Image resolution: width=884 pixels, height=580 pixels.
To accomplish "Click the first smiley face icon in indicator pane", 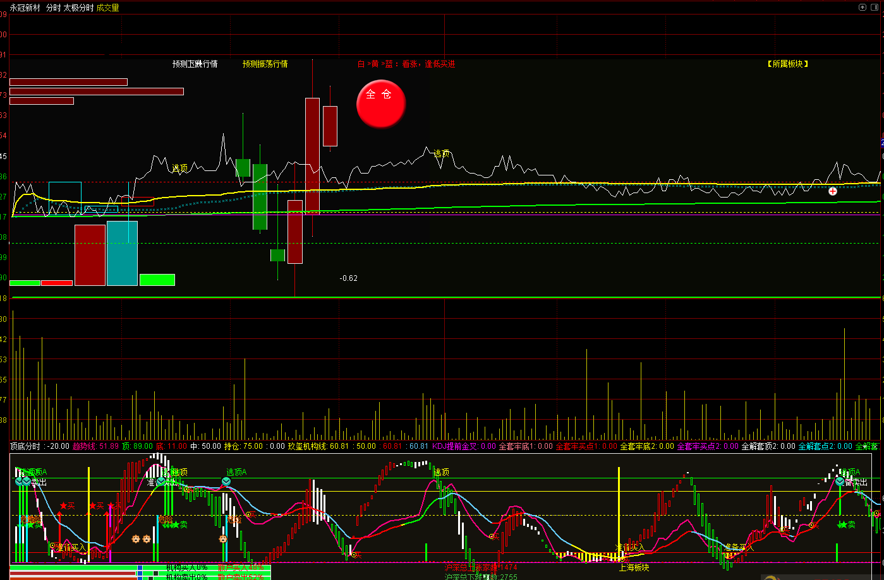I will pyautogui.click(x=136, y=539).
